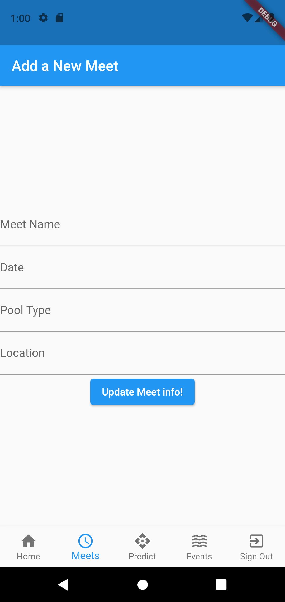285x602 pixels.
Task: Open the Predict tab label
Action: coord(142,557)
